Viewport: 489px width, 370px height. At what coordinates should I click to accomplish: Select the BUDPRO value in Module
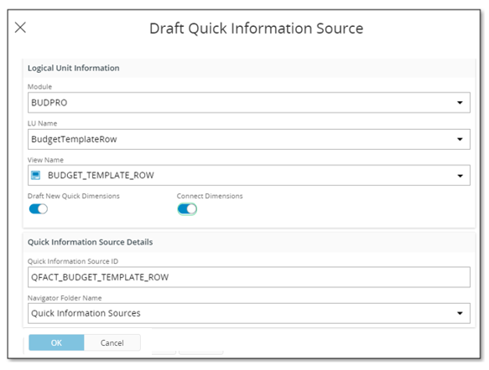coord(49,103)
